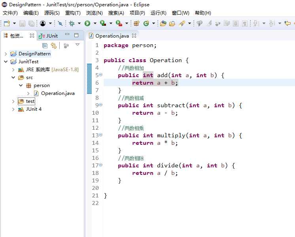This screenshot has width=295, height=237.
Task: Click the Open Task folder icon
Action: 172,23
